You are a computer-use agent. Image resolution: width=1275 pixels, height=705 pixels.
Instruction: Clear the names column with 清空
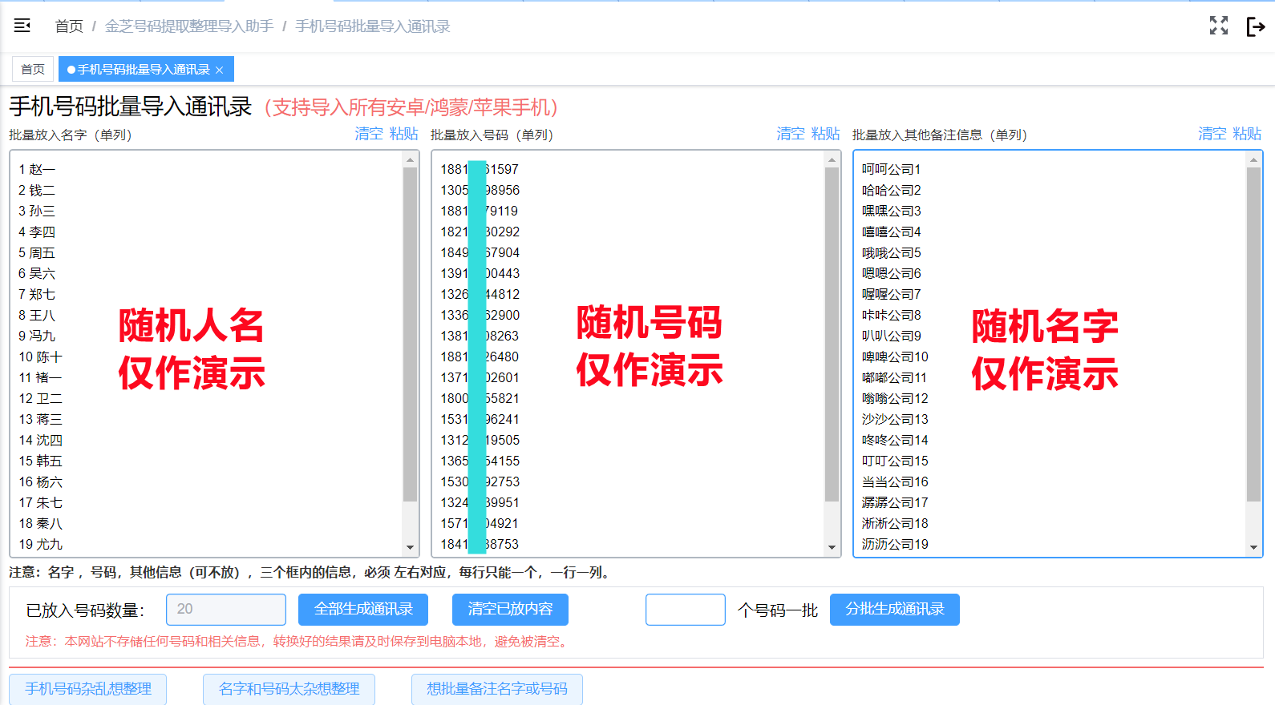click(x=369, y=134)
